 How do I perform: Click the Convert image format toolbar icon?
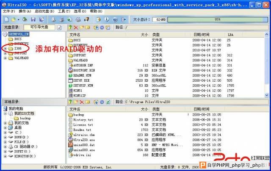pyautogui.click(x=70, y=19)
